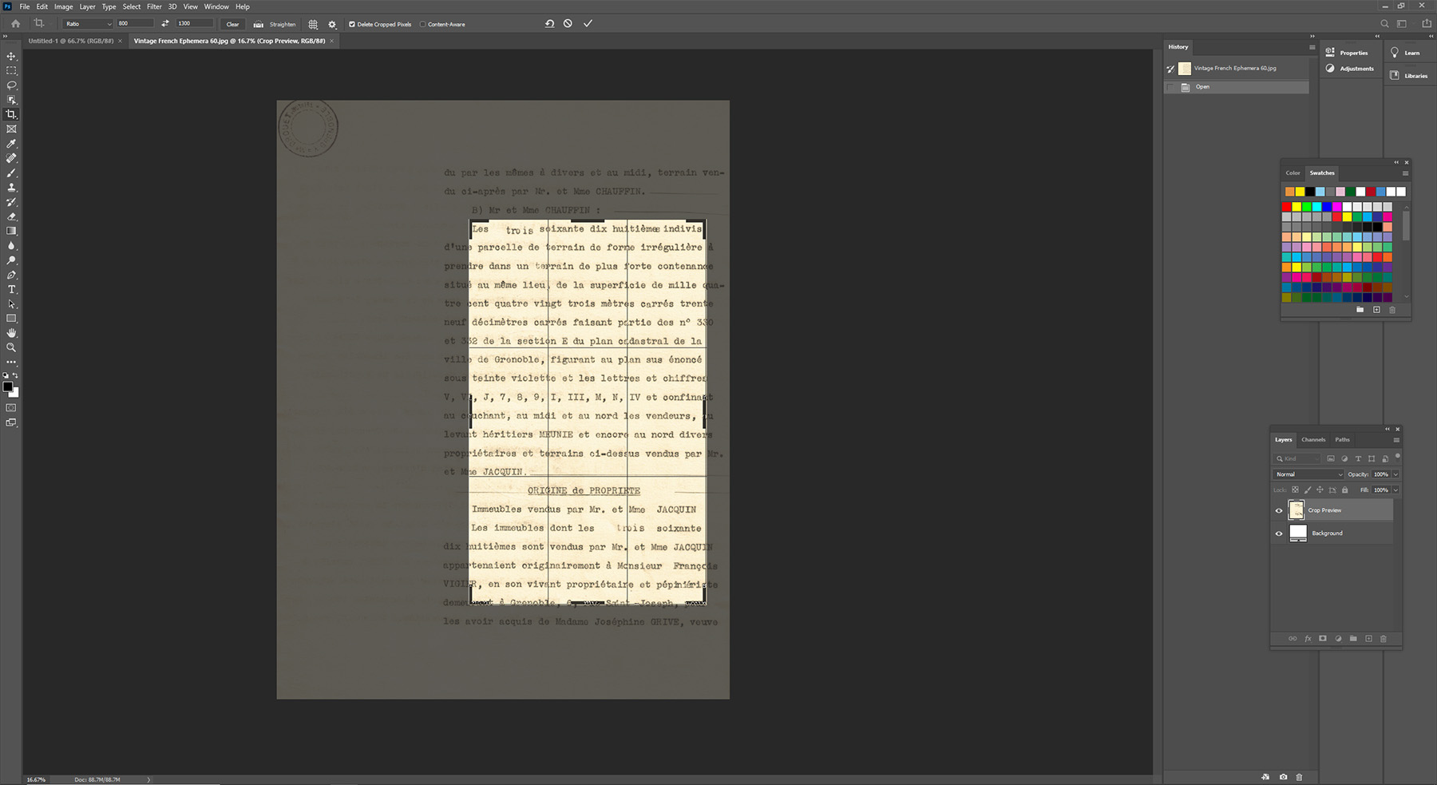1437x785 pixels.
Task: Switch to the Color tab
Action: coord(1293,173)
